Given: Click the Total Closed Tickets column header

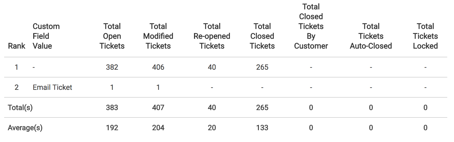Looking at the screenshot, I should point(262,36).
